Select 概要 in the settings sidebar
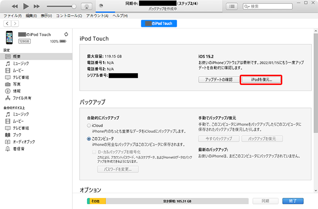Image resolution: width=318 pixels, height=209 pixels. click(36, 57)
